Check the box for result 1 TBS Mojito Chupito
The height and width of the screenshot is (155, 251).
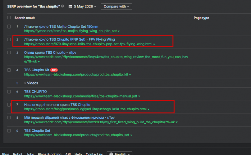coord(9,26)
